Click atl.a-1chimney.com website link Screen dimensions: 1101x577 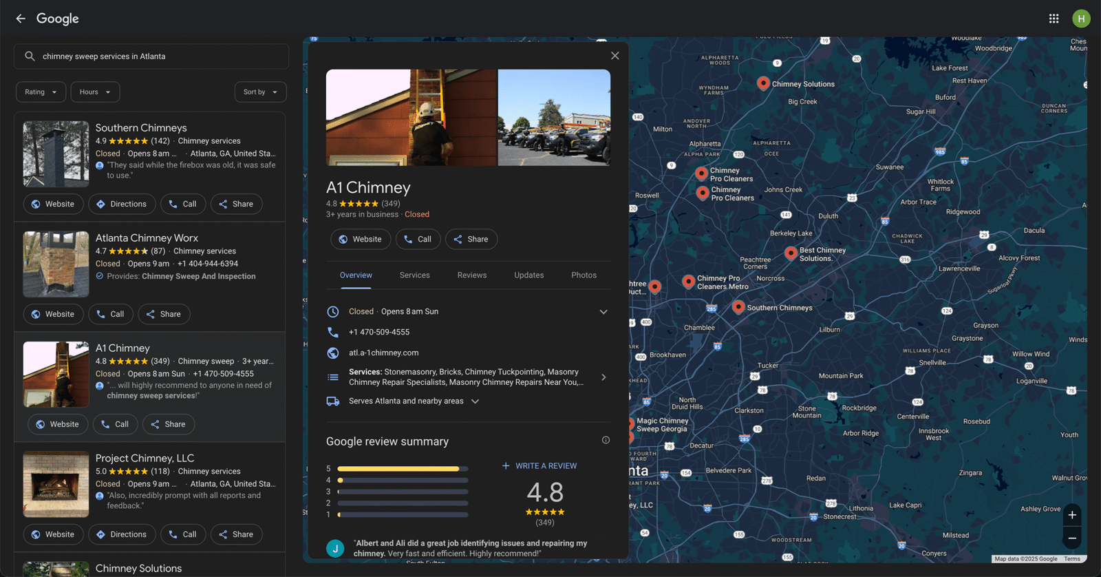(383, 353)
